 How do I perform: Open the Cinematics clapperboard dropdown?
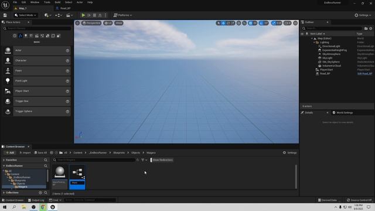click(x=69, y=15)
